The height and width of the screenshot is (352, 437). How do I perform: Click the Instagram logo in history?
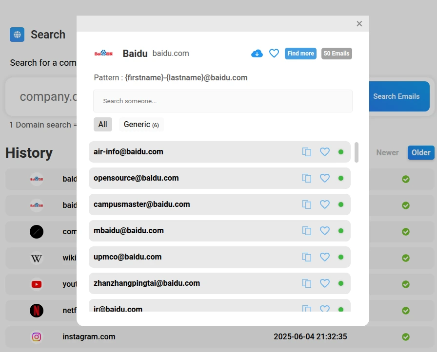(x=37, y=337)
